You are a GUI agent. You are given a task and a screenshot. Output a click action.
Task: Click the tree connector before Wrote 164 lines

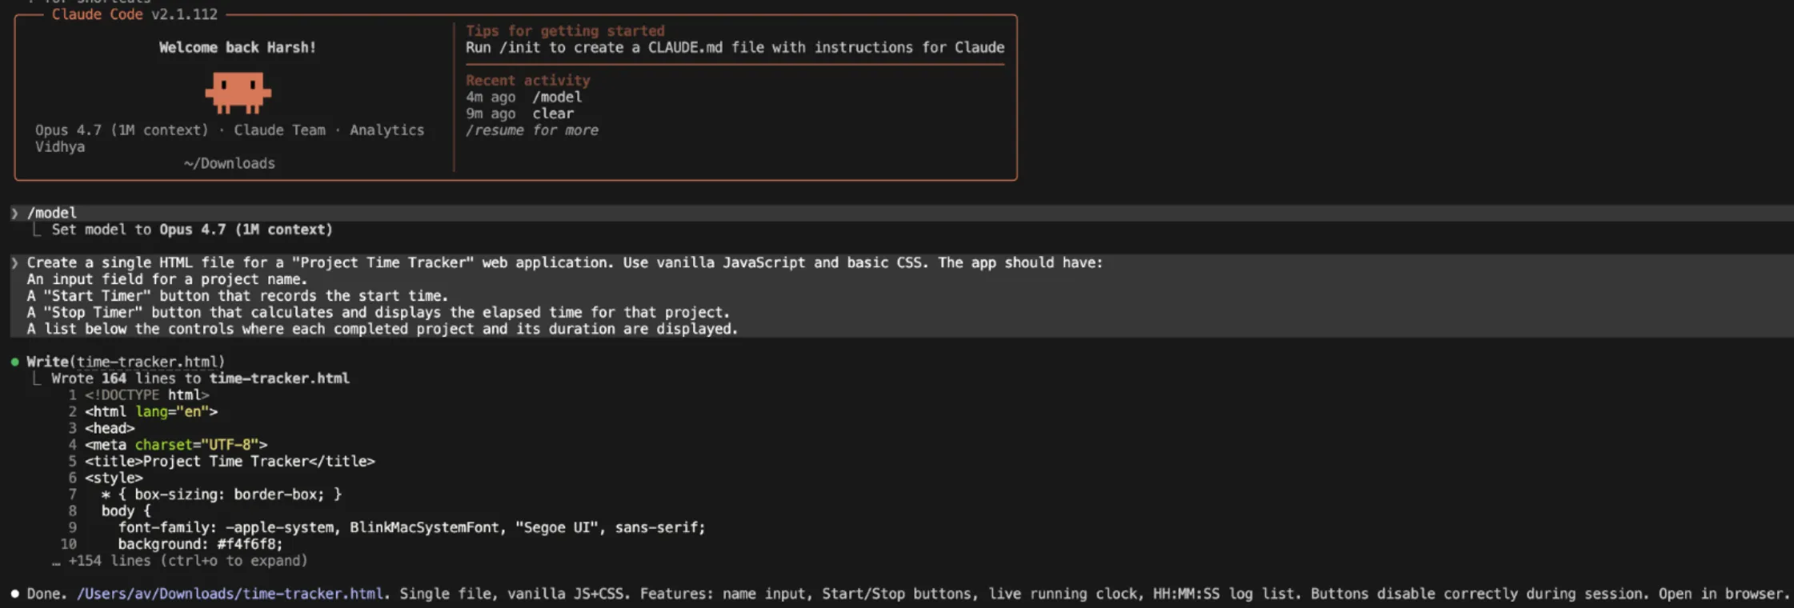tap(37, 378)
